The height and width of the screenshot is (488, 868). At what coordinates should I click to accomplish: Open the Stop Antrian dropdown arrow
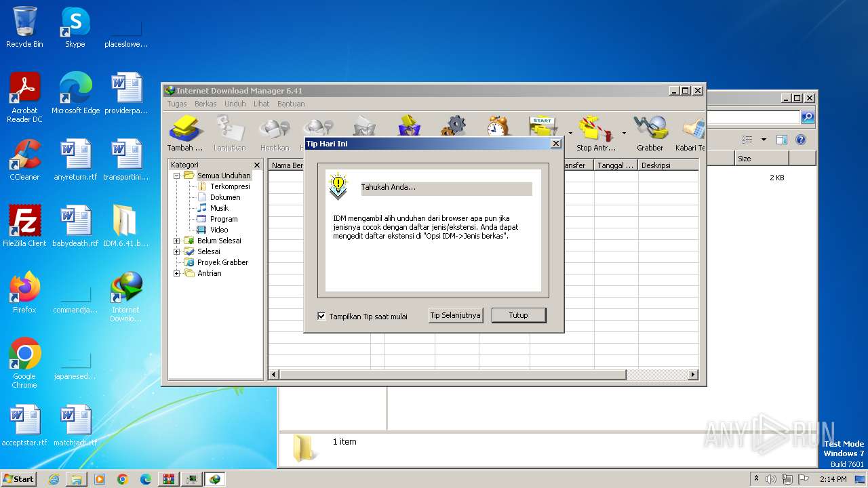[x=624, y=133]
